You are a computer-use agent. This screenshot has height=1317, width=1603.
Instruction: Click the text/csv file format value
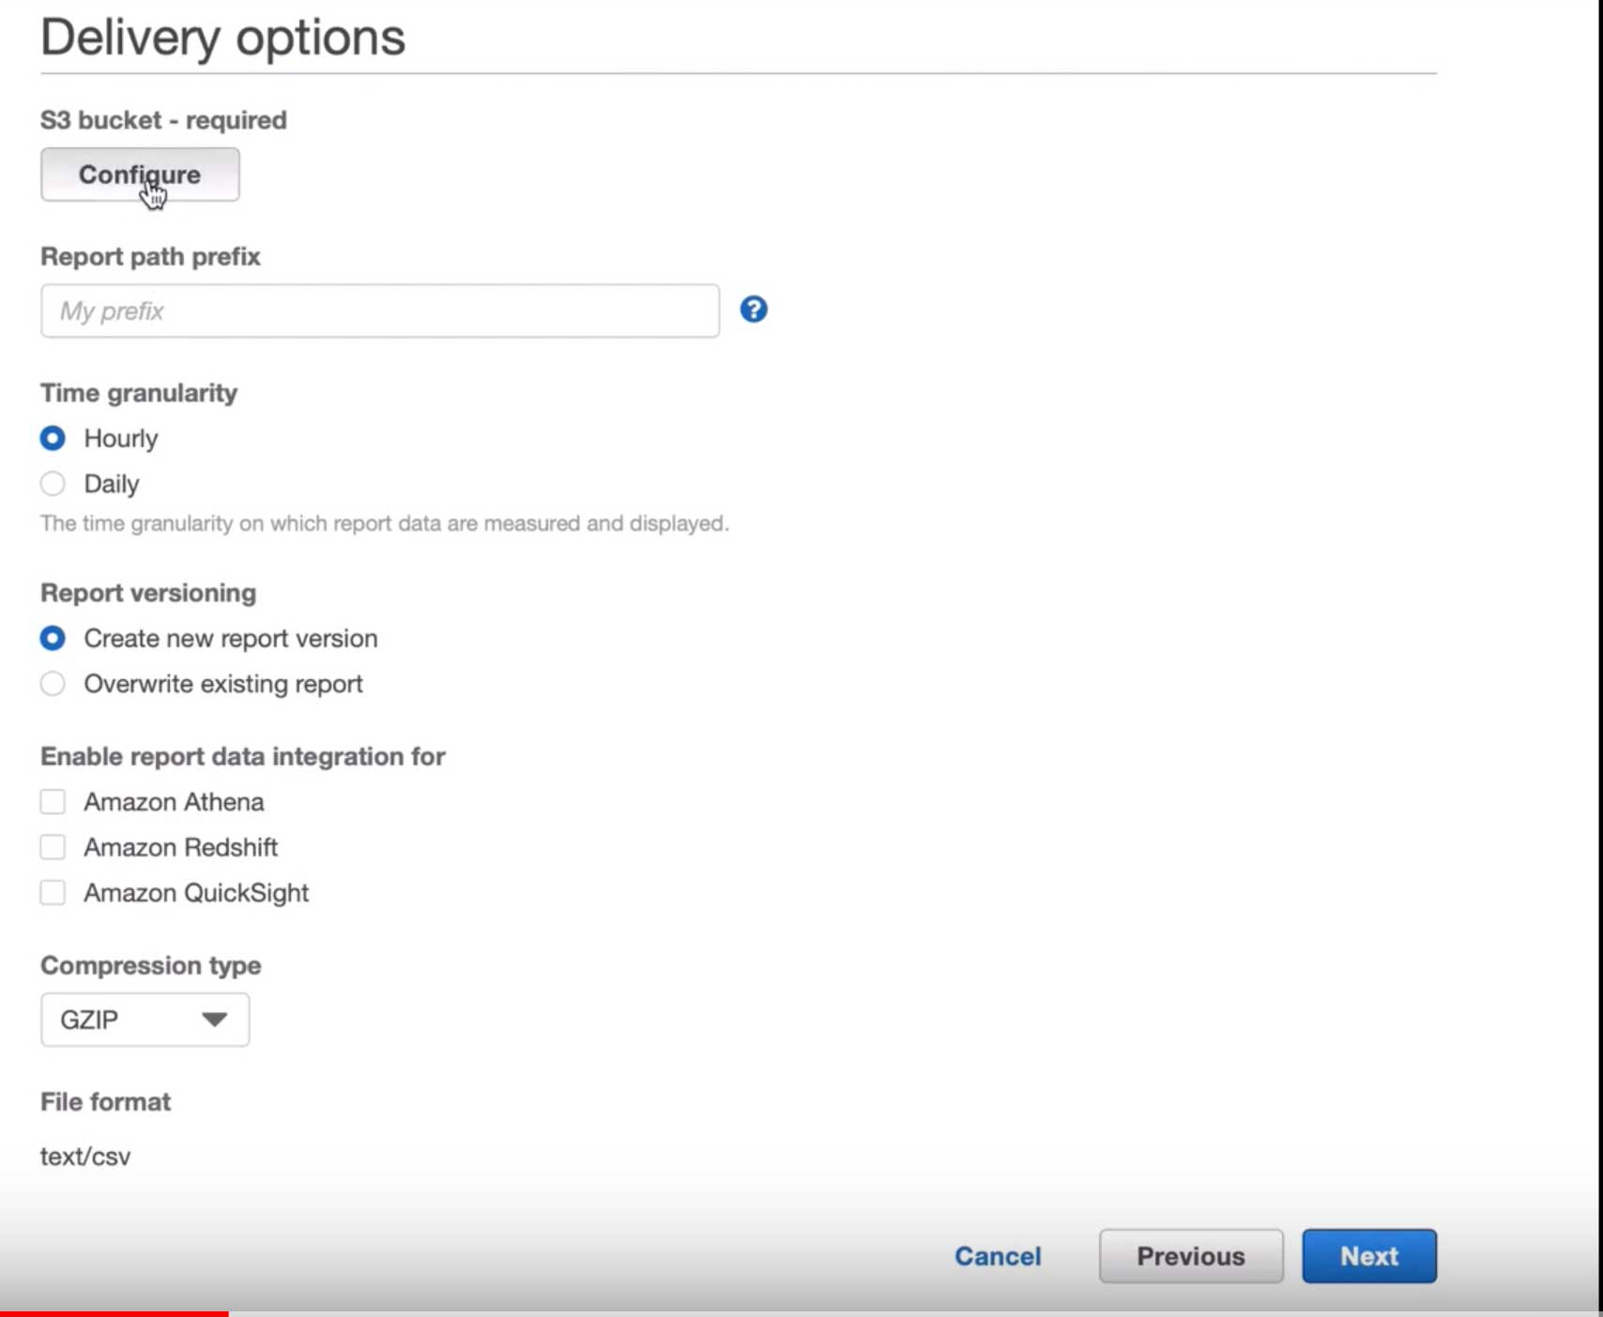85,1157
